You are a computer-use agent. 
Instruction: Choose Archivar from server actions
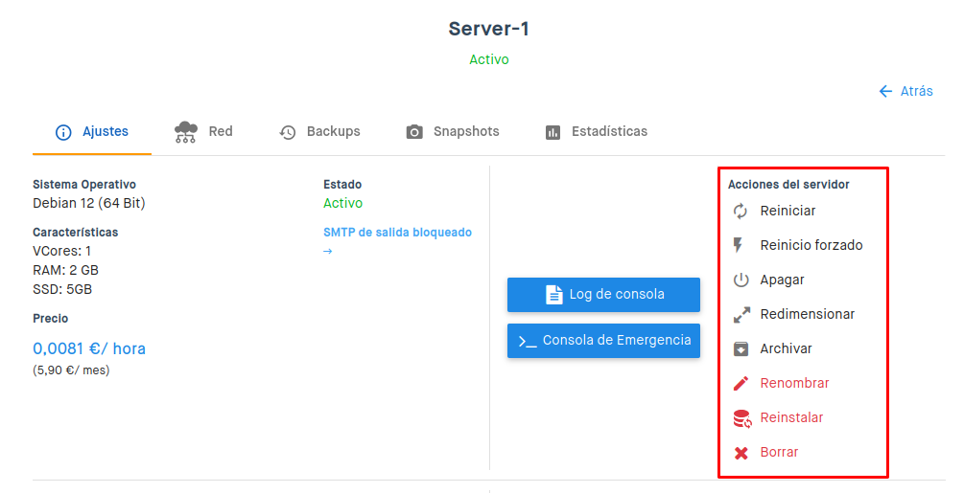click(x=786, y=348)
